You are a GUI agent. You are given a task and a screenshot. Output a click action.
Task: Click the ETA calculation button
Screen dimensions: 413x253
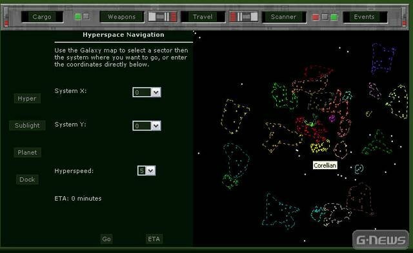(154, 239)
